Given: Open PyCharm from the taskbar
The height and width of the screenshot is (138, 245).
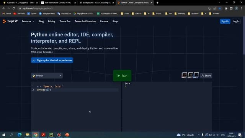Looking at the screenshot, I should tap(51, 135).
